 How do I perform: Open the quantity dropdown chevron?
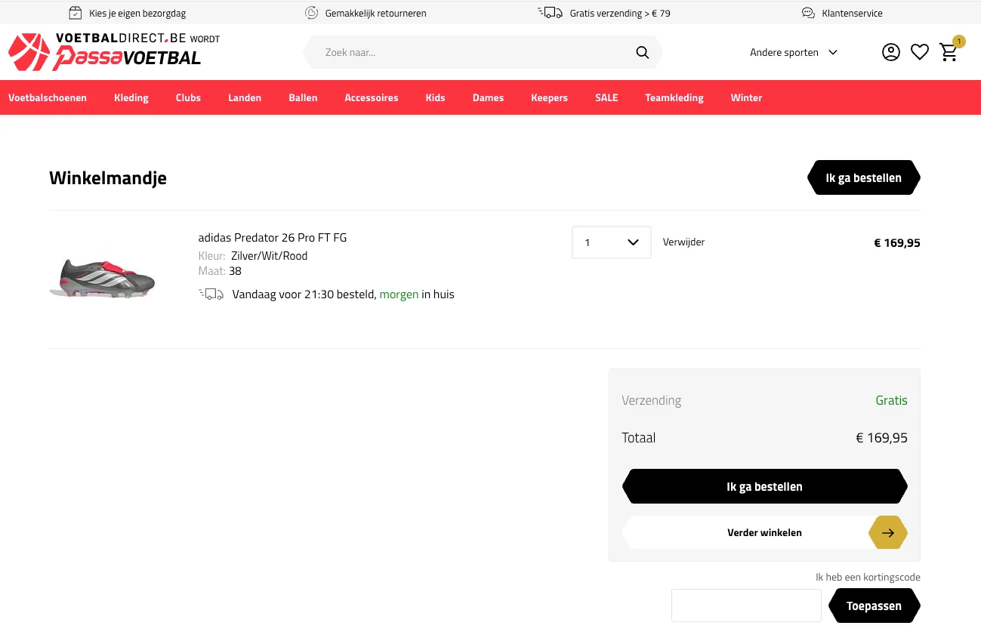(x=633, y=242)
